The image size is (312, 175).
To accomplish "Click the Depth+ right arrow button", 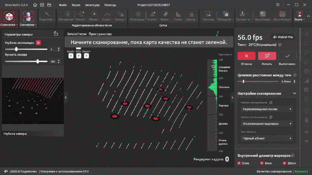I will coord(86,56).
